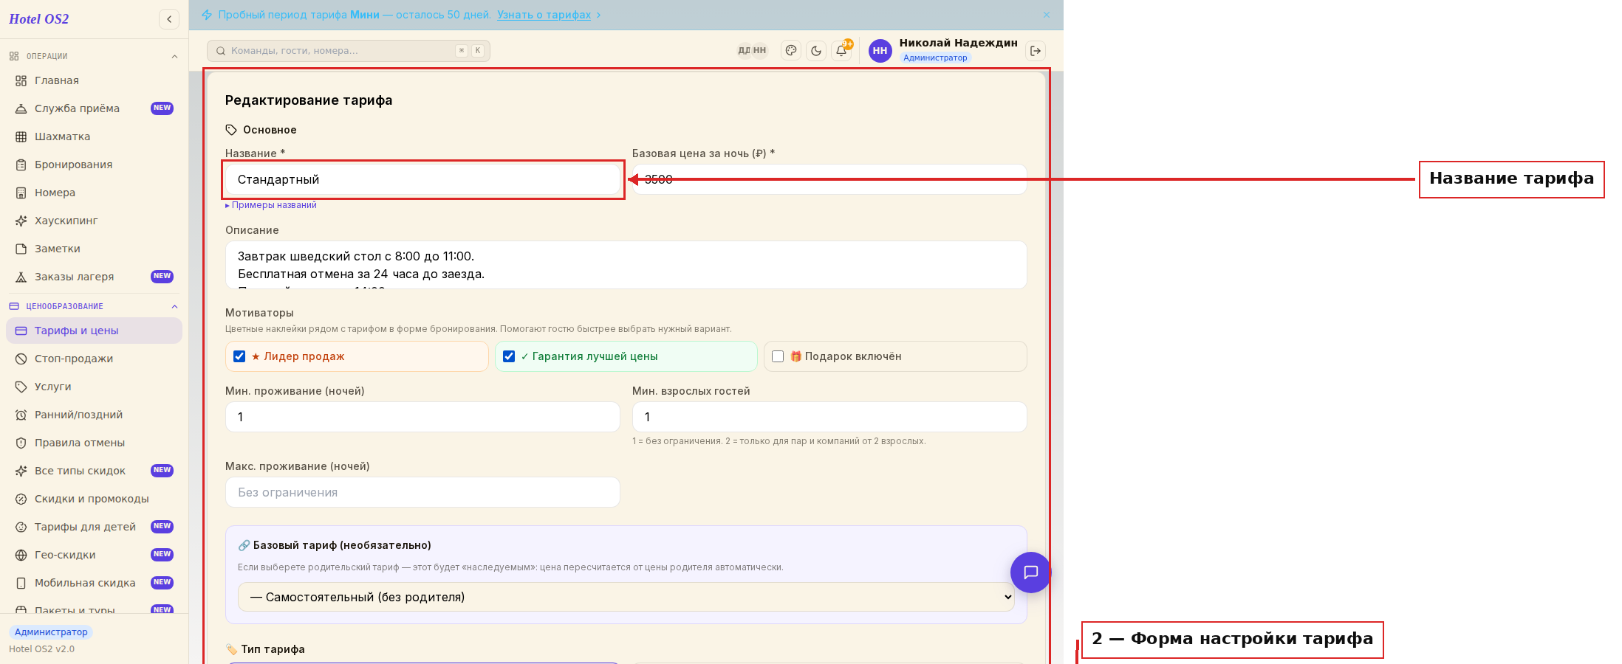Open notifications bell icon

click(x=841, y=51)
